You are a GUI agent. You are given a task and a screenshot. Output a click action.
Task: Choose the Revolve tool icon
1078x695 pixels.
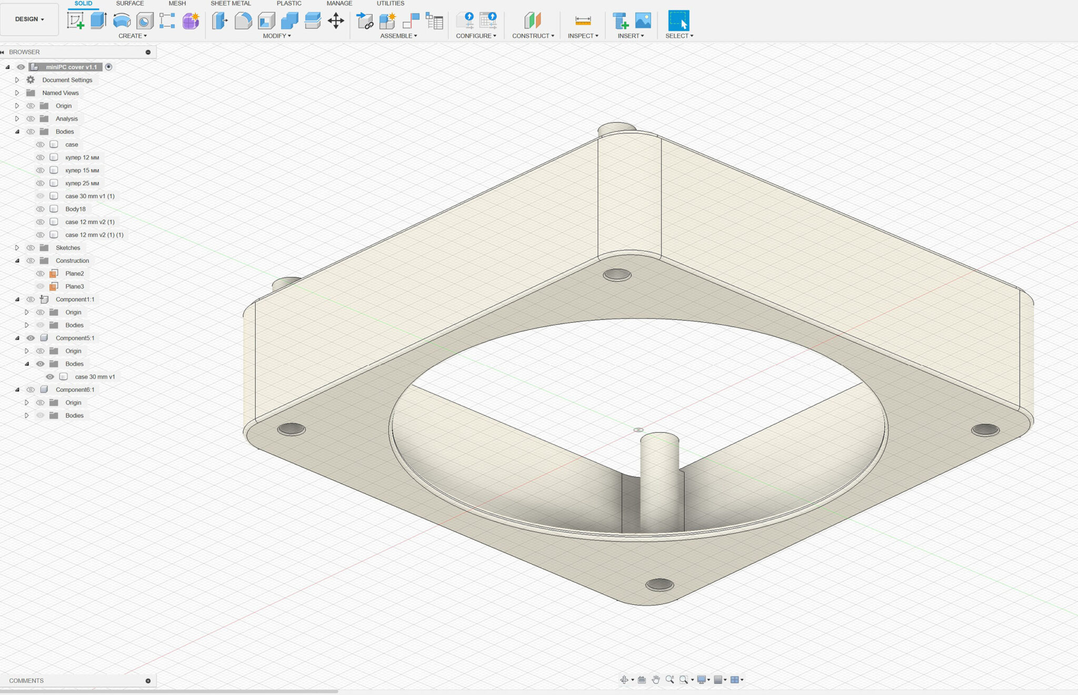(x=122, y=21)
